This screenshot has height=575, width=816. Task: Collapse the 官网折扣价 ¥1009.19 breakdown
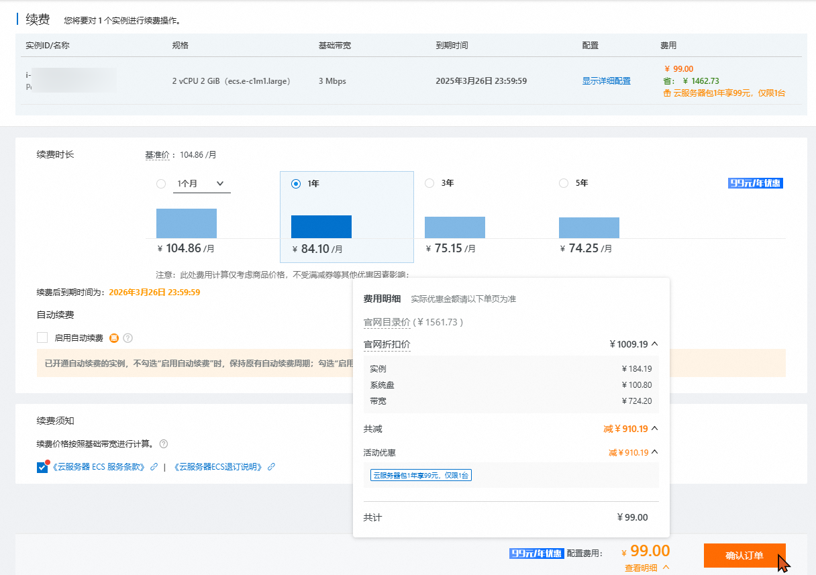point(655,344)
